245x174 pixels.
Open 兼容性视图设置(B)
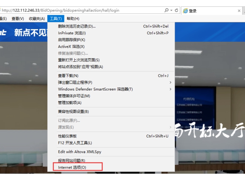point(73,112)
